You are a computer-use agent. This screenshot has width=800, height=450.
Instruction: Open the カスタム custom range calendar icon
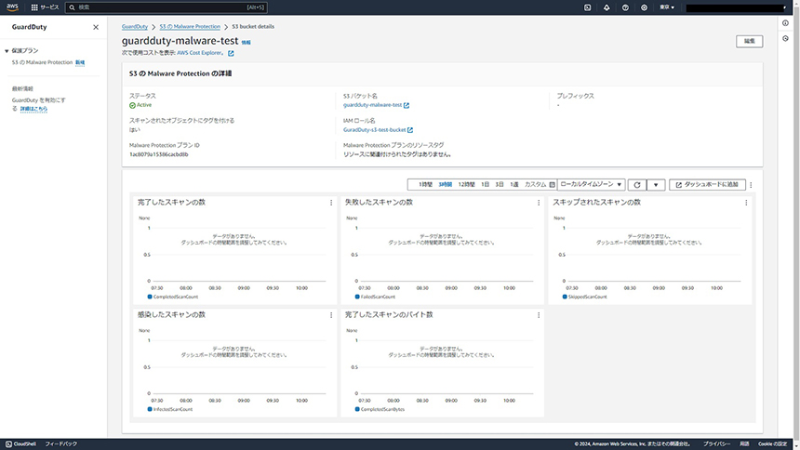click(552, 185)
